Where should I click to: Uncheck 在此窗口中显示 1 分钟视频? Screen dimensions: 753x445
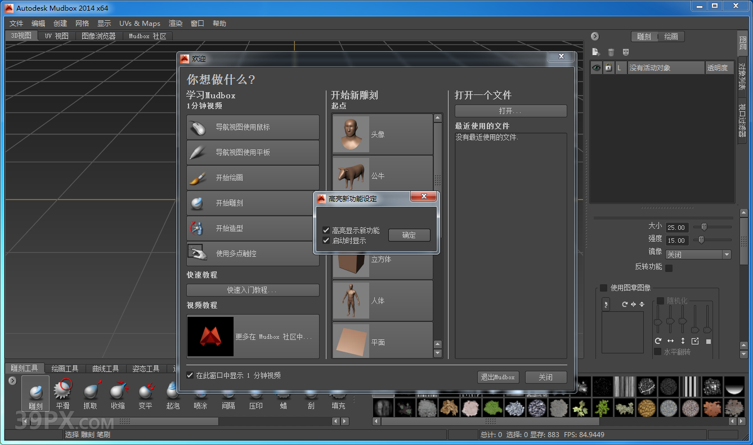click(x=190, y=375)
